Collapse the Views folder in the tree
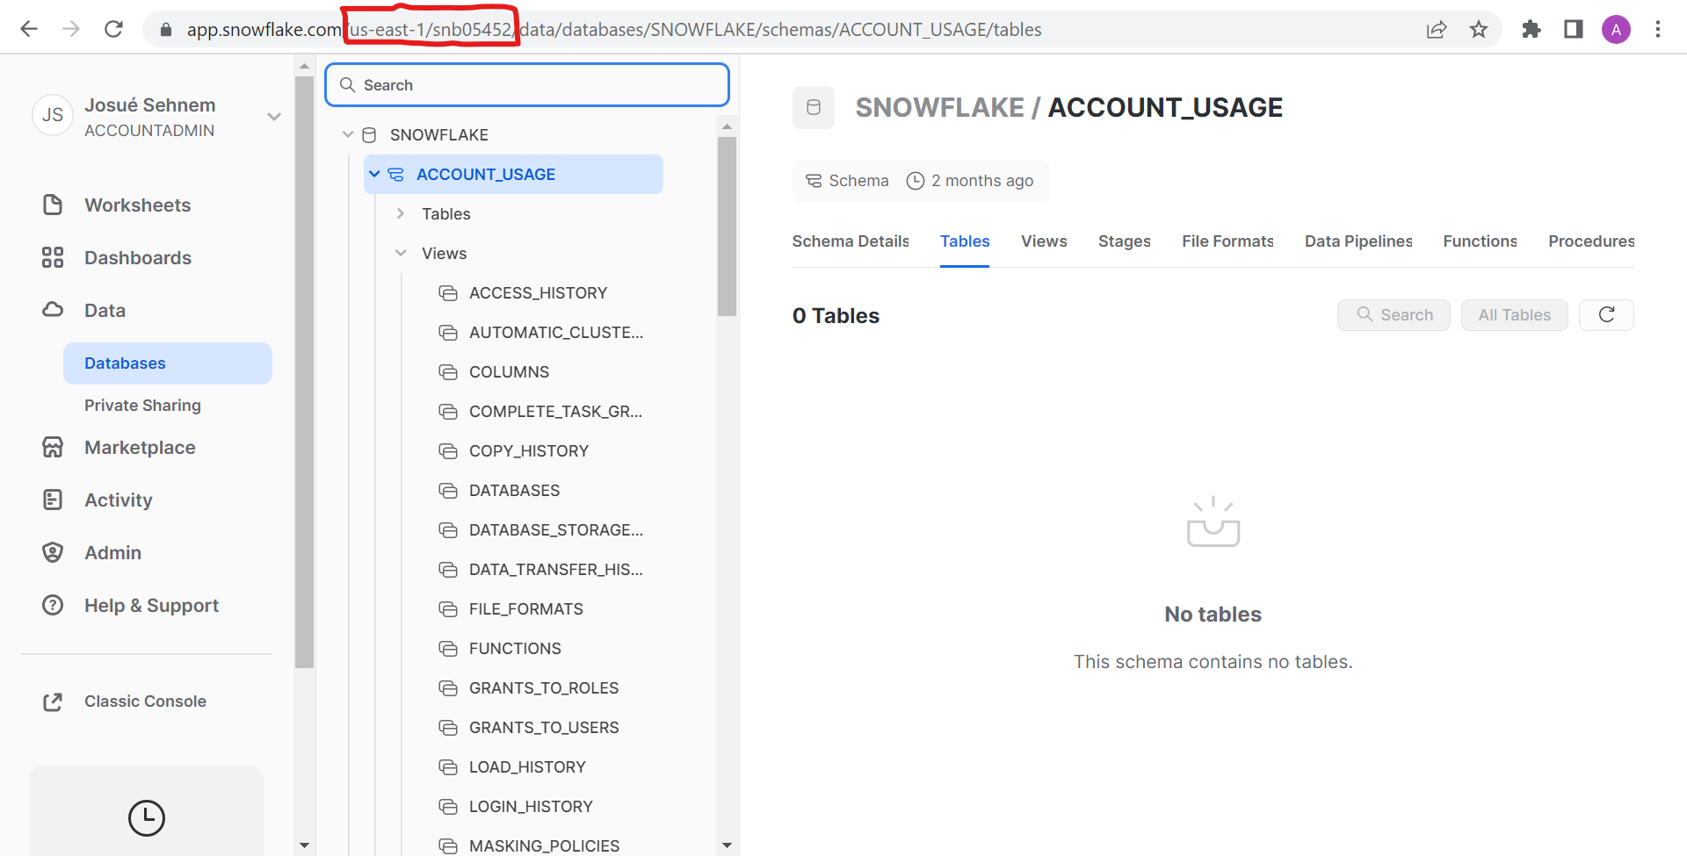1687x856 pixels. (401, 253)
